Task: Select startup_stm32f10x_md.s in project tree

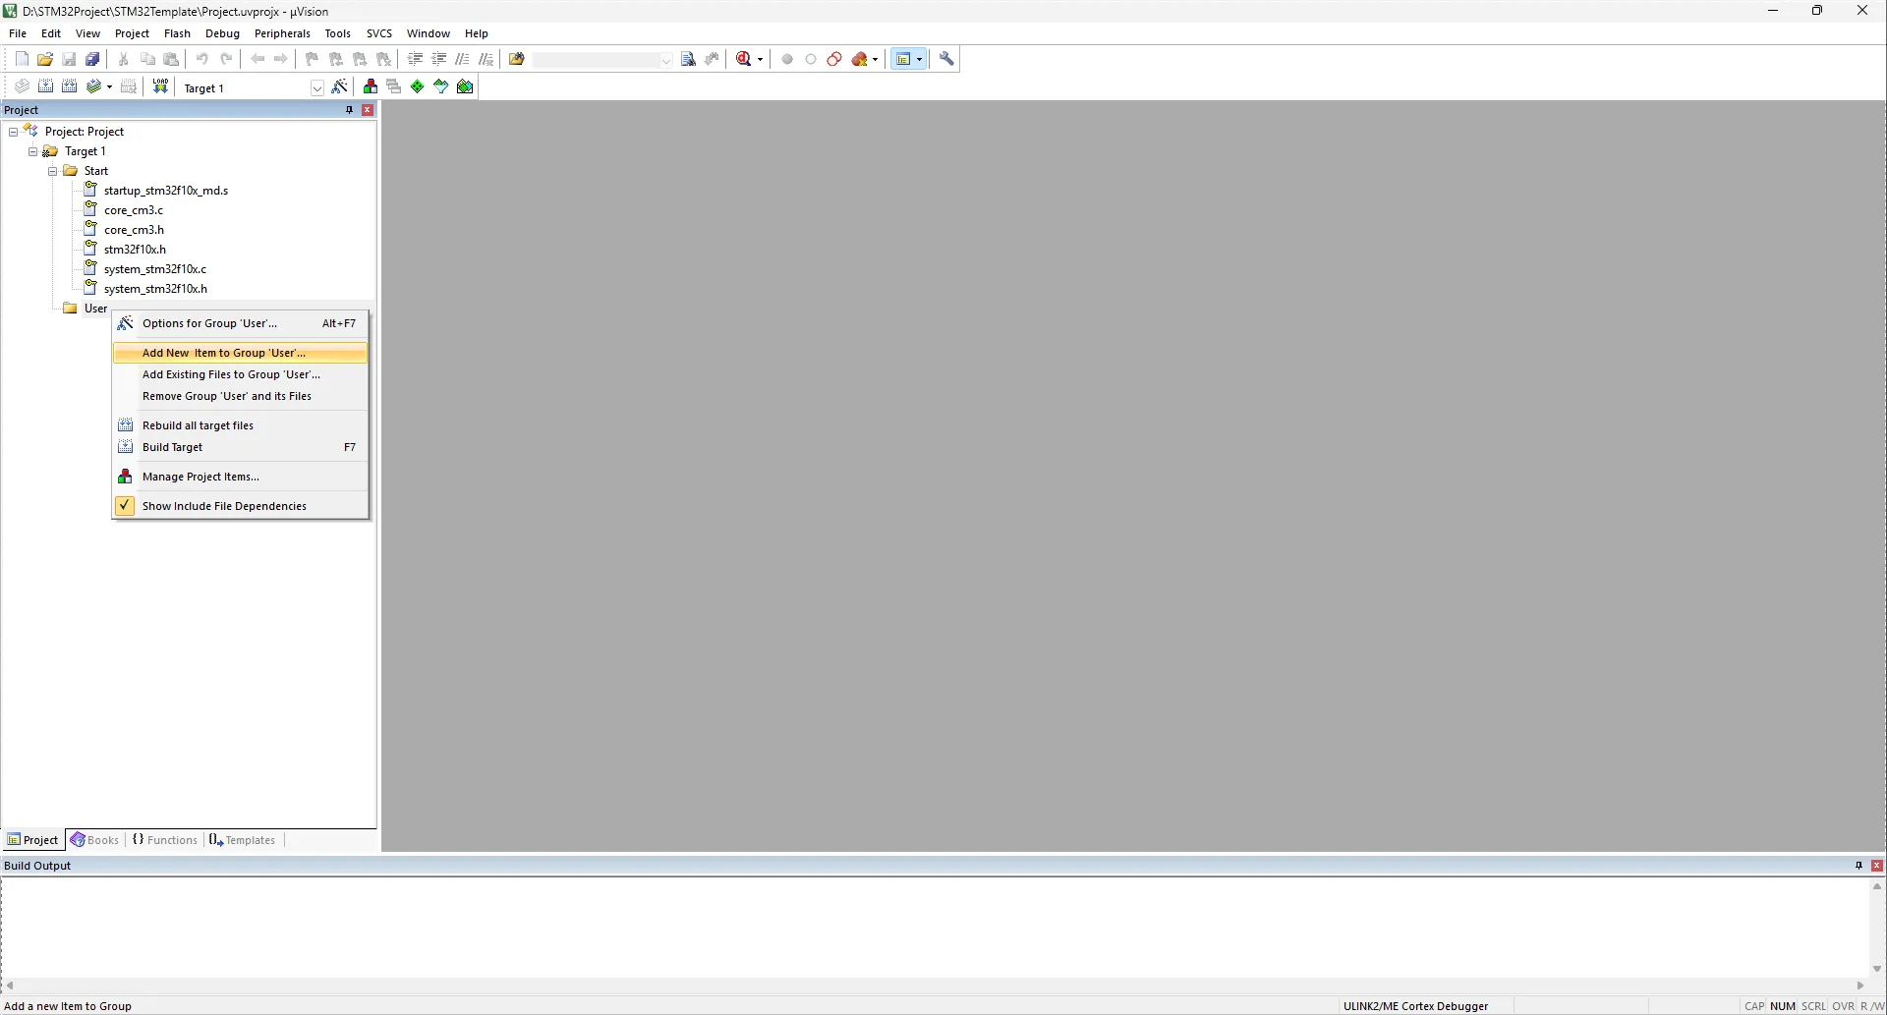Action: 166,191
